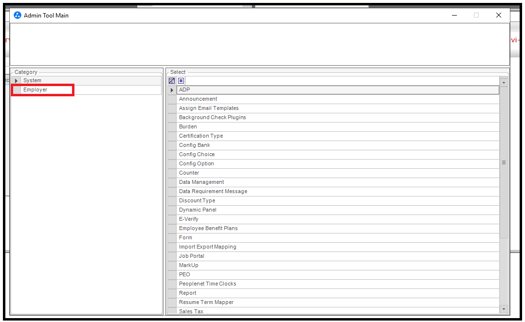Select Data Requirement Message row
525x322 pixels.
click(338, 191)
